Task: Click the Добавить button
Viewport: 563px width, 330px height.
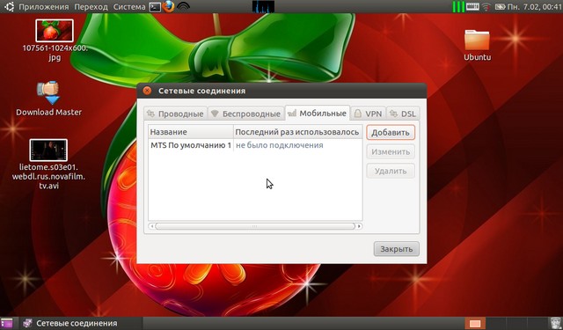Action: [x=391, y=133]
